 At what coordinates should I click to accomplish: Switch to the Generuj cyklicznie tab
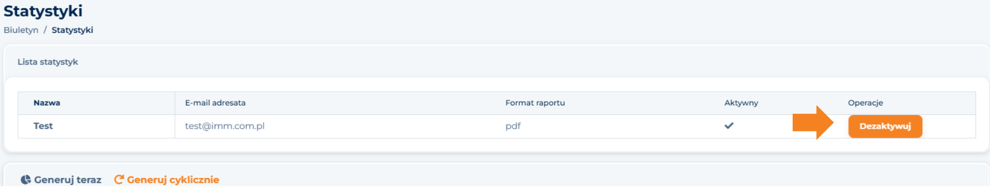tap(167, 180)
